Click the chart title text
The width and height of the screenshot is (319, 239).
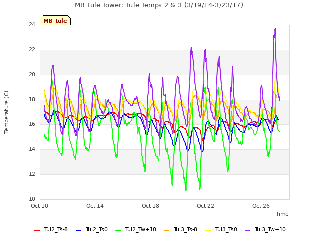tap(159, 5)
